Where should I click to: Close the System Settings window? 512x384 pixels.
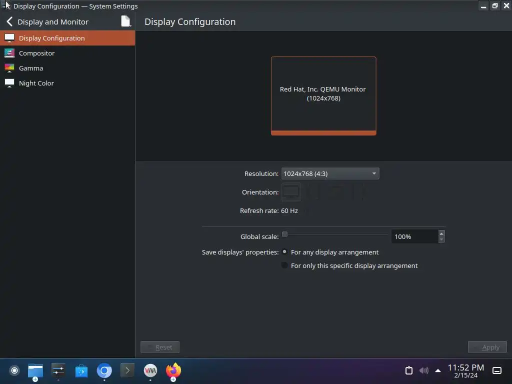pyautogui.click(x=507, y=6)
